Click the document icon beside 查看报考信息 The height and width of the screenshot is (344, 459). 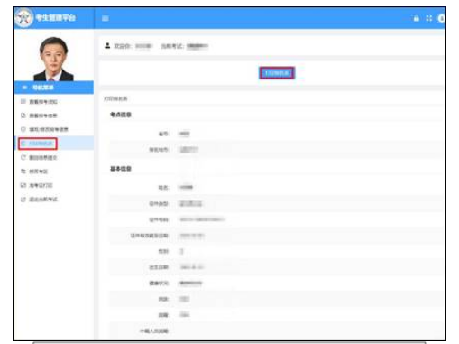pyautogui.click(x=23, y=116)
